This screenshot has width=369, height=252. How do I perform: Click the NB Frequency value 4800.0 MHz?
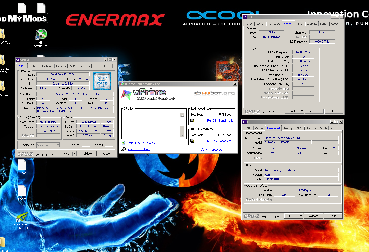[322, 41]
